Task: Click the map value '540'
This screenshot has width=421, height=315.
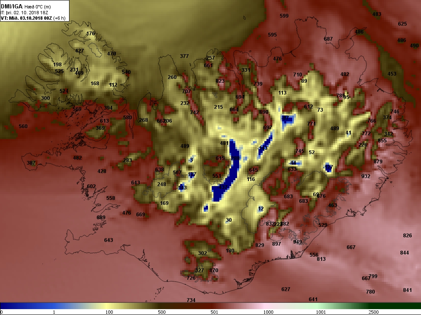Action: (126, 72)
